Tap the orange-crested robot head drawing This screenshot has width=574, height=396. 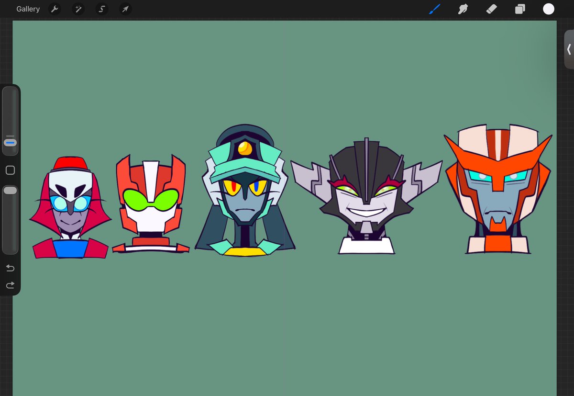(498, 189)
